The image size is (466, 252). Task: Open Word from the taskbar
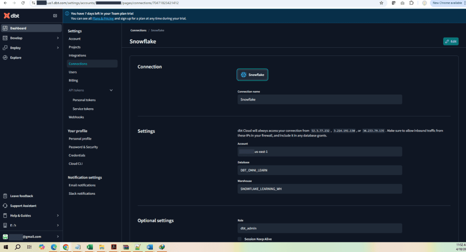tap(150, 247)
